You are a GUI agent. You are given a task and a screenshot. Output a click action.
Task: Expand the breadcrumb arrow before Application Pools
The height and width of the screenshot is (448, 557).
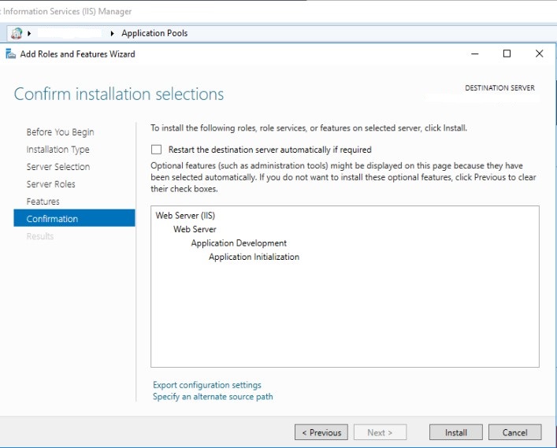tap(112, 33)
